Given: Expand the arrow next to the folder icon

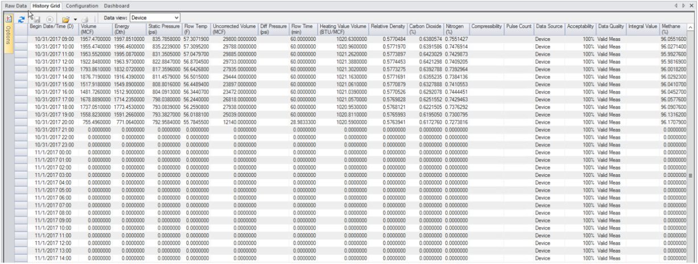Looking at the screenshot, I should [75, 19].
